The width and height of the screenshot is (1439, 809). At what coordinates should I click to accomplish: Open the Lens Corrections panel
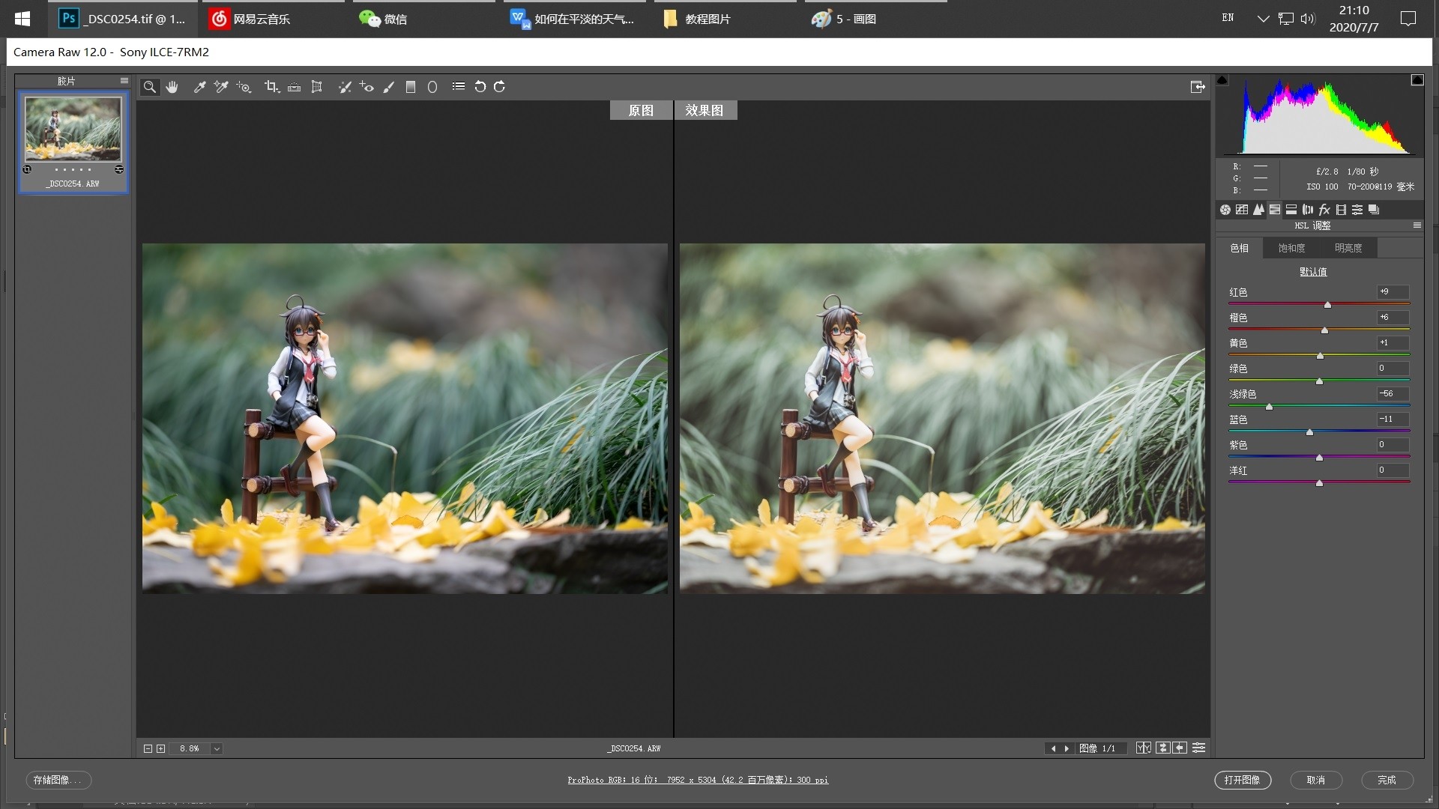point(1308,210)
